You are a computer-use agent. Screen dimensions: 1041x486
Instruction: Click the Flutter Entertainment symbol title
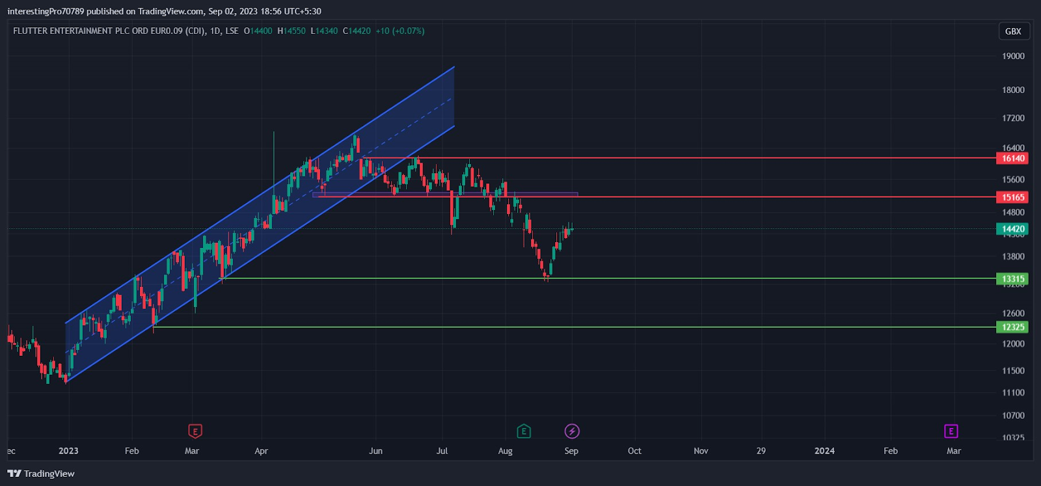(x=108, y=31)
